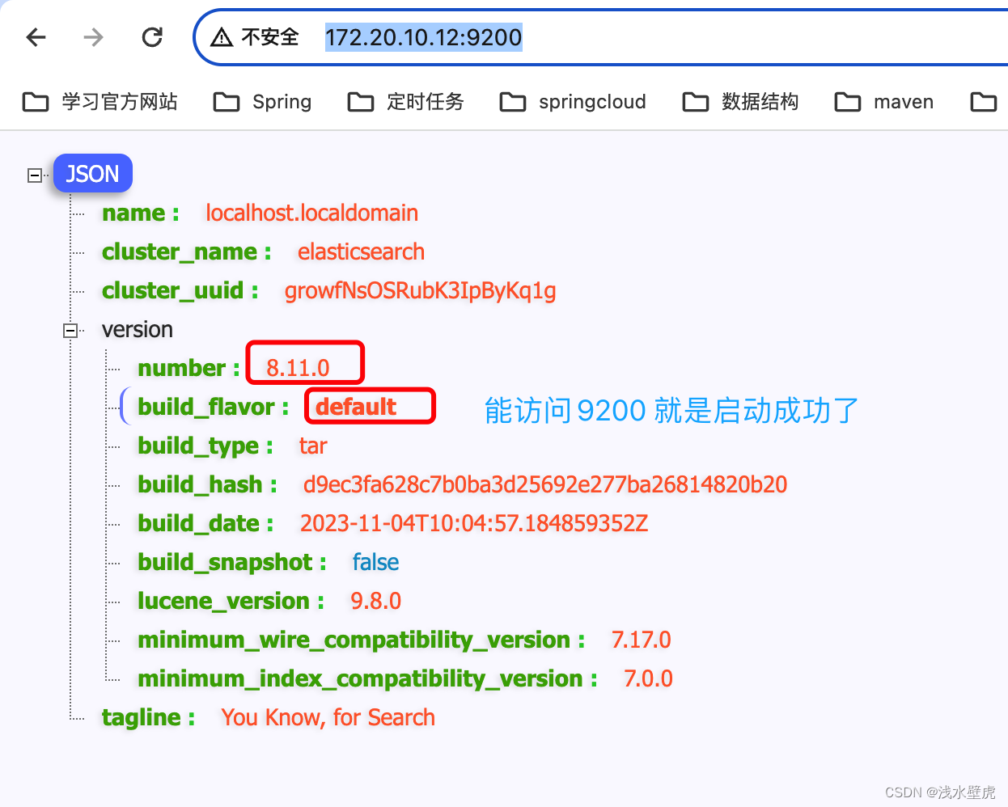Click the blue JSON root label
1008x807 pixels.
(92, 174)
